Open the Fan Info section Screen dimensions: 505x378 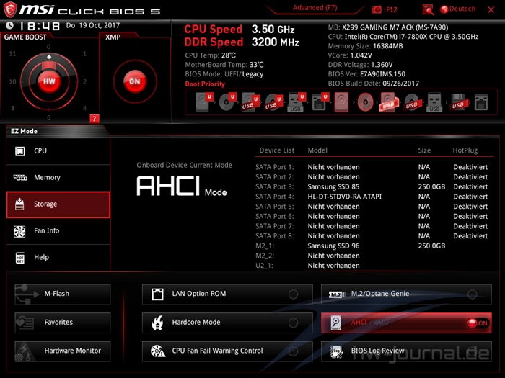tap(58, 231)
